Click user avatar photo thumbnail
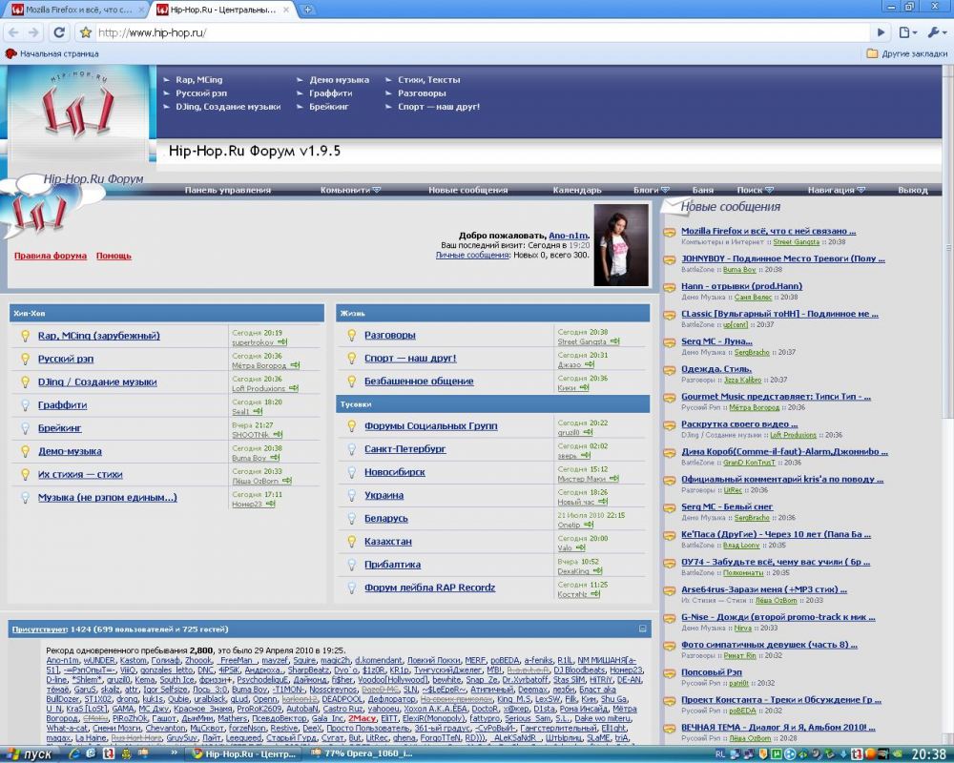The width and height of the screenshot is (954, 763). coord(621,245)
